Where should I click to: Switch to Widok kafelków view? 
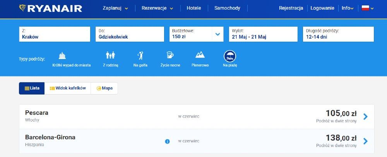(68, 88)
